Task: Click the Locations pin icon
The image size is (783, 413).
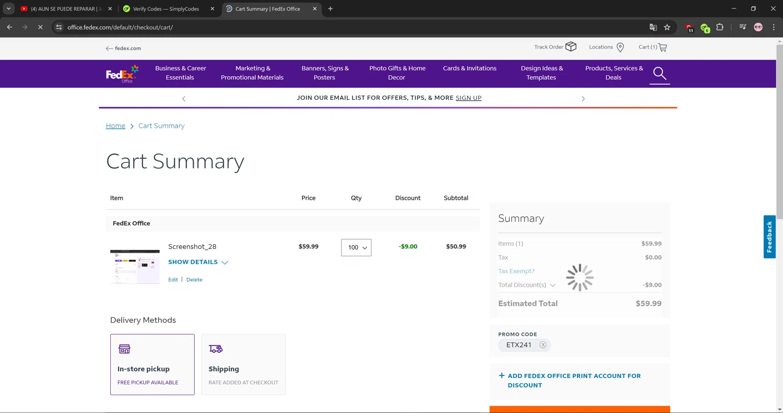Action: coord(620,48)
